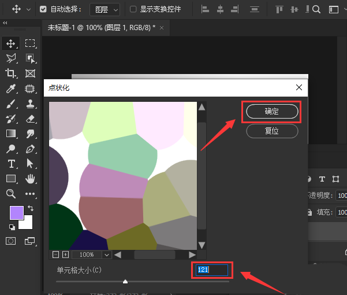Select the Polygonal Lasso tool

click(x=10, y=58)
